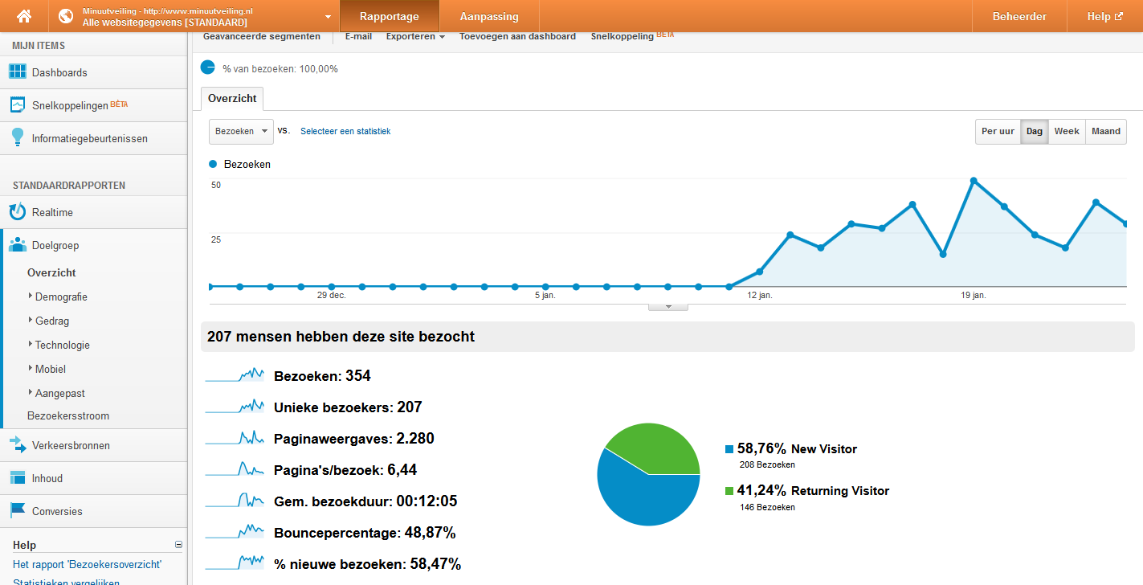Open the Beheerder menu
Viewport: 1143px width, 585px height.
pos(1019,16)
